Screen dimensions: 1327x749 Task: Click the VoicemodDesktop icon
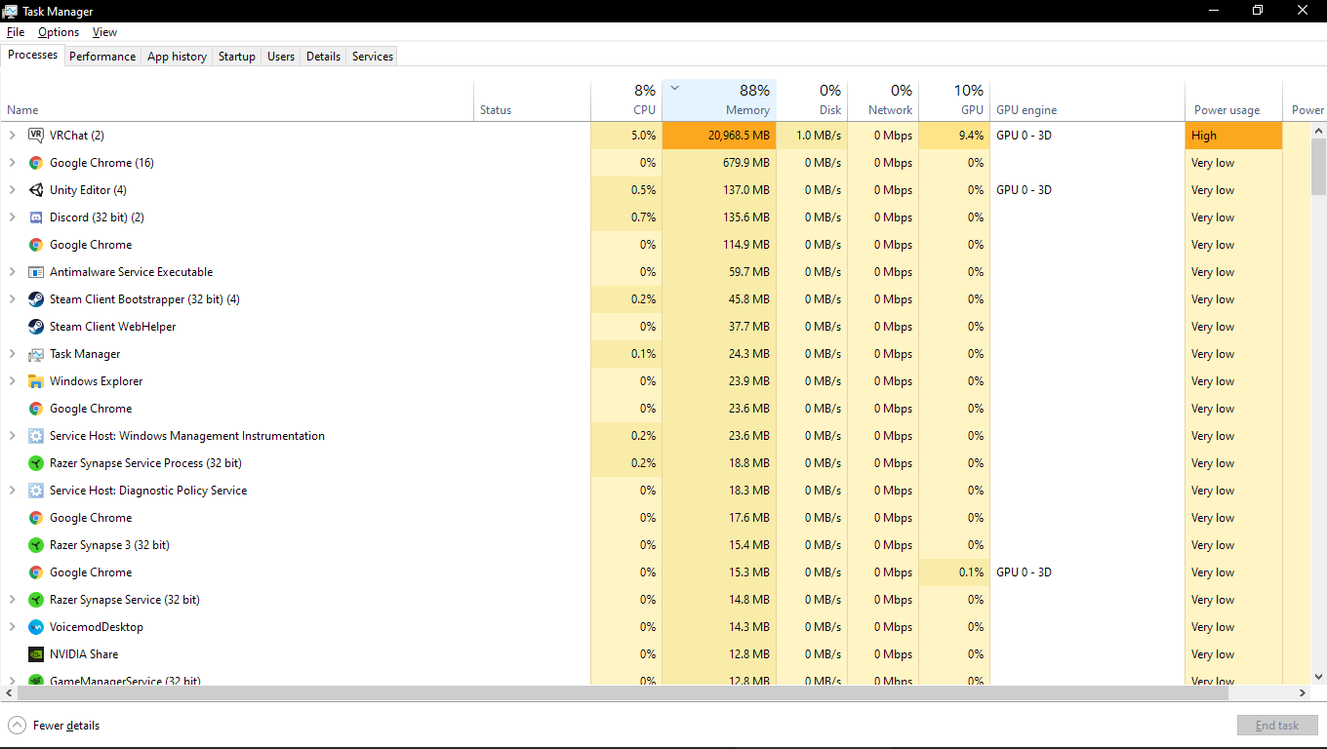pyautogui.click(x=36, y=627)
